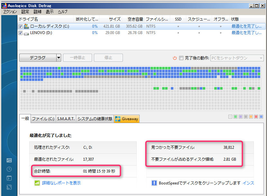The image size is (267, 196).
Task: Click the Auslogics app title bar icon
Action: pos(4,5)
